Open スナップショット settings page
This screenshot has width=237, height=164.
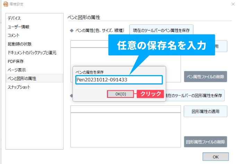coord(19,87)
